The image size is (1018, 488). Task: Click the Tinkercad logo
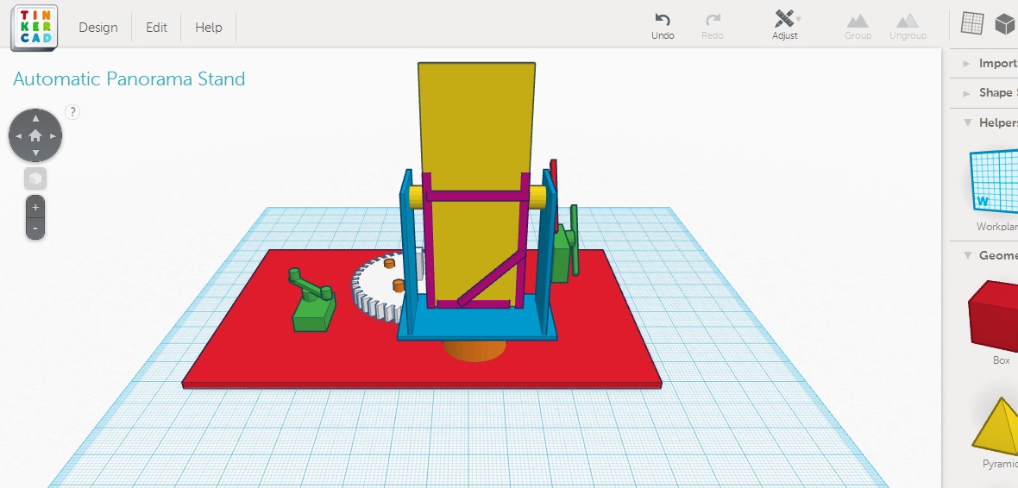(35, 28)
